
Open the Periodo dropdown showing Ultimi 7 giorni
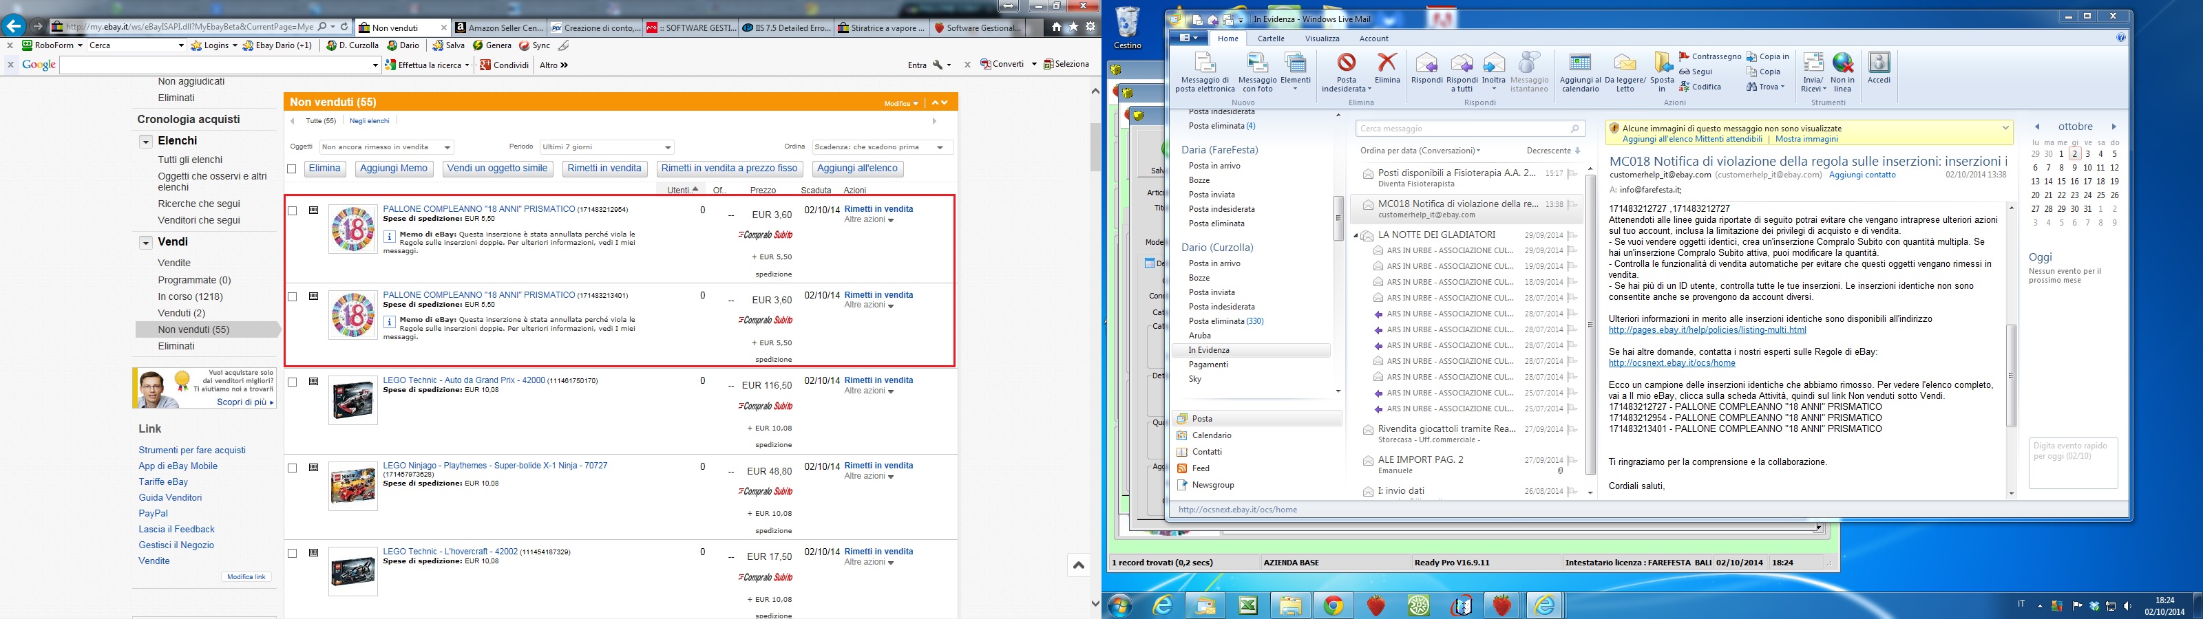click(x=607, y=147)
